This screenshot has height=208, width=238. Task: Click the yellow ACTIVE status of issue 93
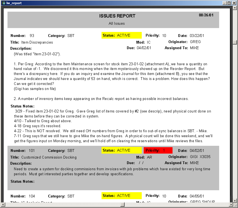pyautogui.click(x=121, y=35)
